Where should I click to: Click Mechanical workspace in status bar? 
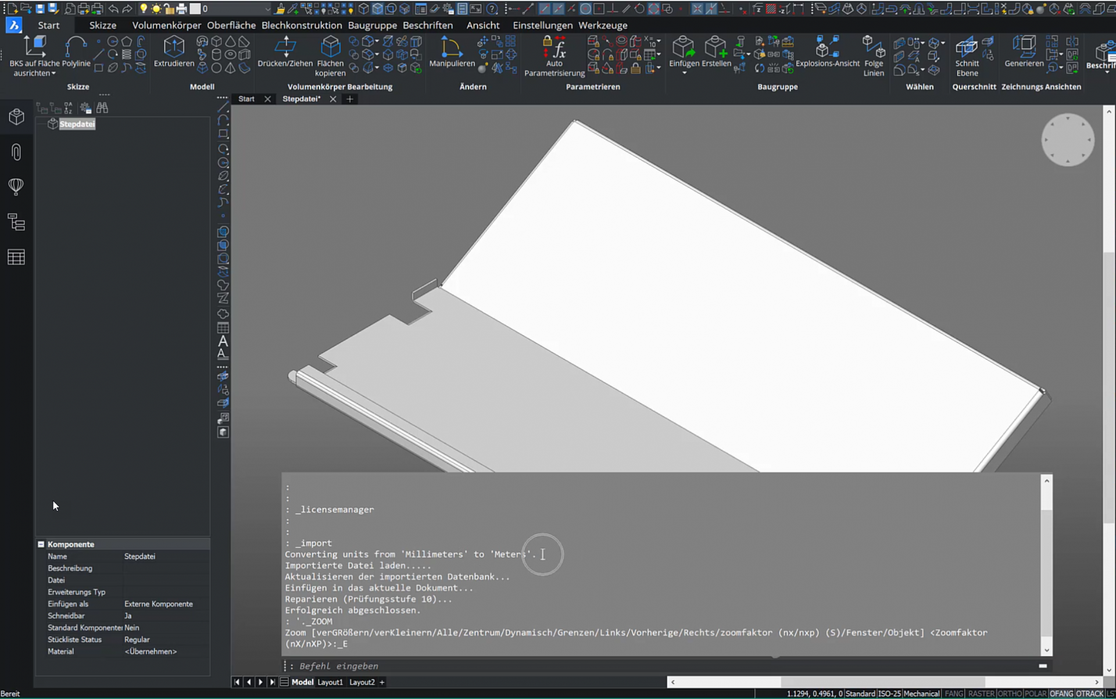click(921, 694)
